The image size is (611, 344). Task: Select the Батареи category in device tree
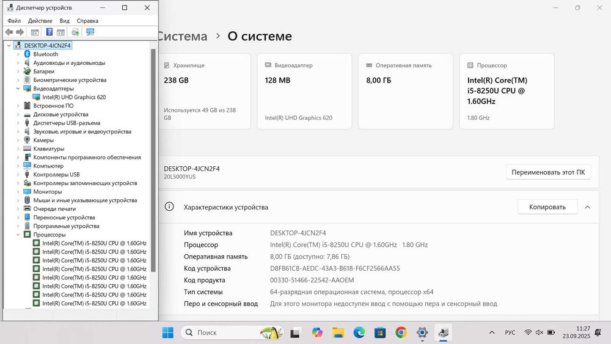(x=43, y=71)
